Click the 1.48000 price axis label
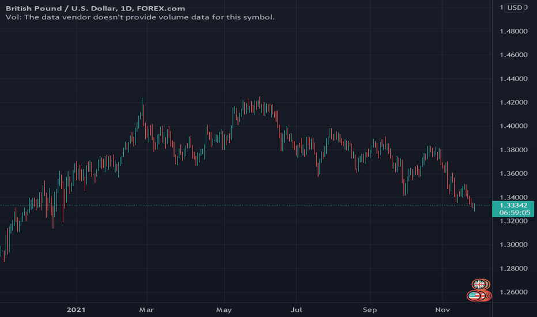537x317 pixels. [x=513, y=31]
